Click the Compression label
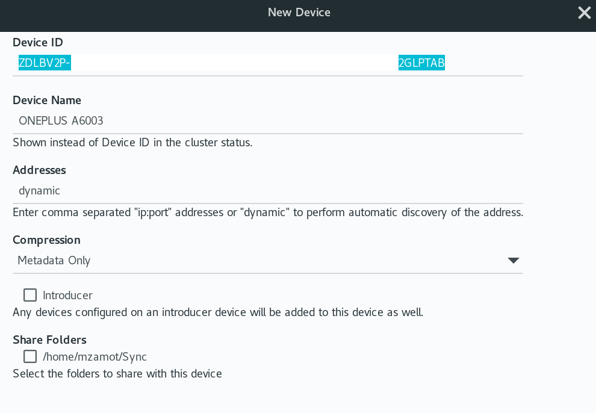596x413 pixels. pyautogui.click(x=47, y=240)
